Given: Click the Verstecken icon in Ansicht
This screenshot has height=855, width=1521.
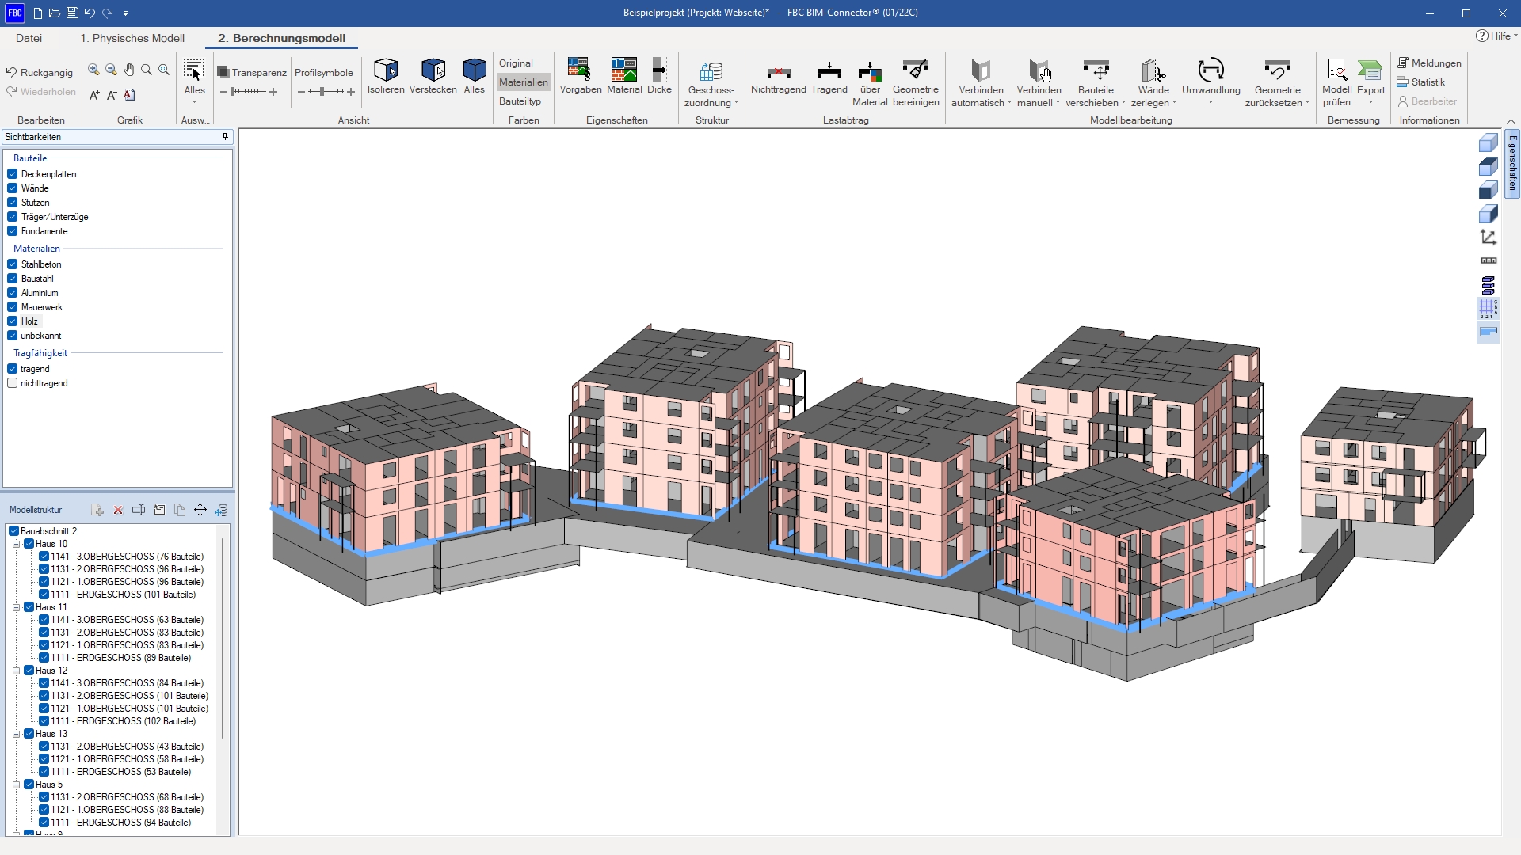Looking at the screenshot, I should (x=433, y=70).
